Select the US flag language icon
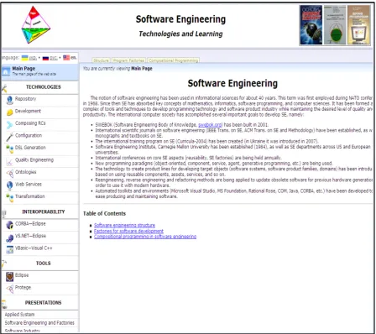The image size is (376, 334). (x=66, y=58)
